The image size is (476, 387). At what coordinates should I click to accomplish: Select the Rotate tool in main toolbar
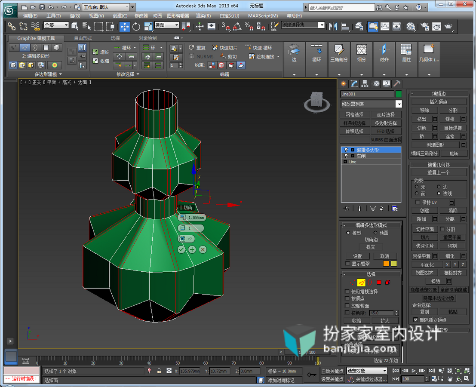[x=136, y=26]
